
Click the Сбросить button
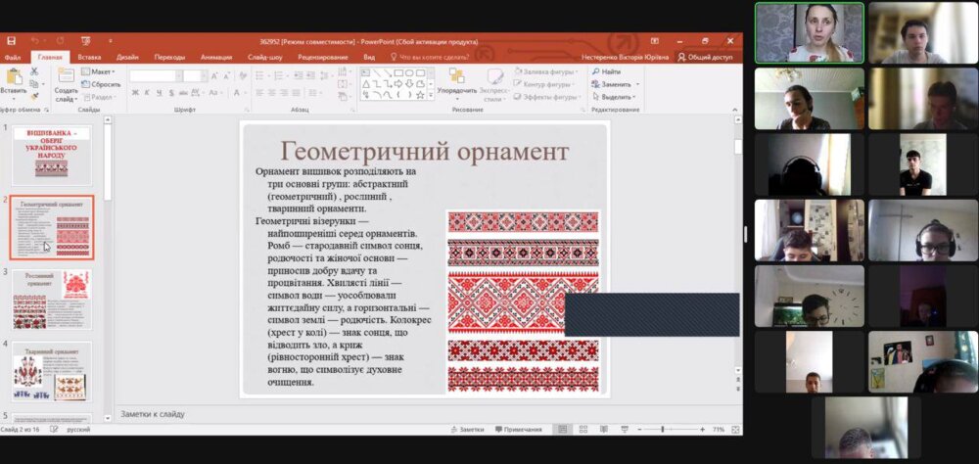coord(100,84)
